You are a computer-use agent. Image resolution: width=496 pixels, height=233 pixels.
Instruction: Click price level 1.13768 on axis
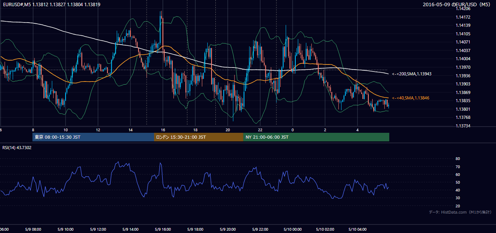click(462, 117)
